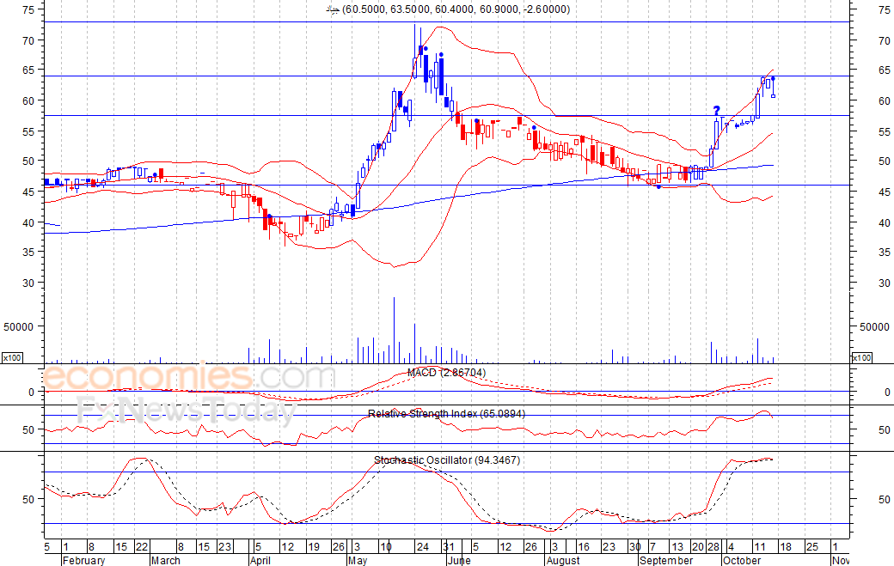Click the FxNewsToday watermark text
This screenshot has width=894, height=566.
(x=187, y=410)
